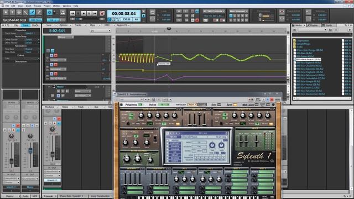This screenshot has width=354, height=199.
Task: Open the Media browser tab
Action: pos(299,25)
